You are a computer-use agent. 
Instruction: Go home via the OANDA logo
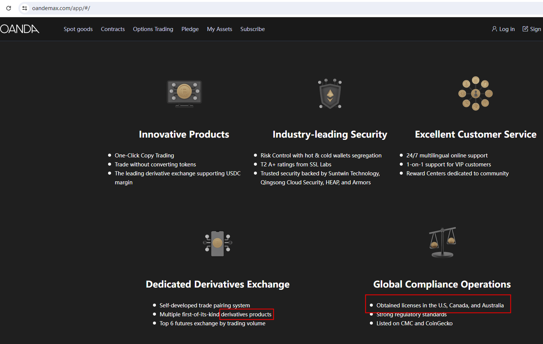point(19,29)
